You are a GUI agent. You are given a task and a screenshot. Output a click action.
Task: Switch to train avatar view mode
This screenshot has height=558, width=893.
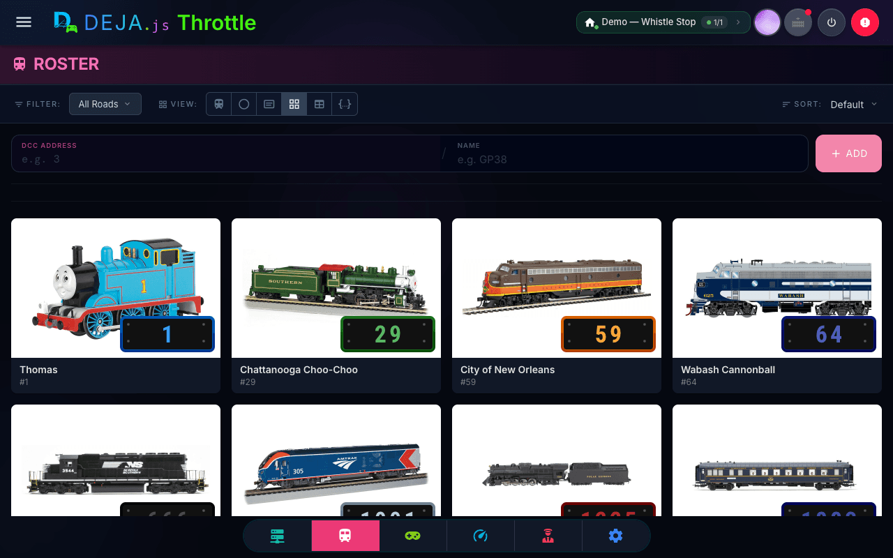click(x=219, y=104)
